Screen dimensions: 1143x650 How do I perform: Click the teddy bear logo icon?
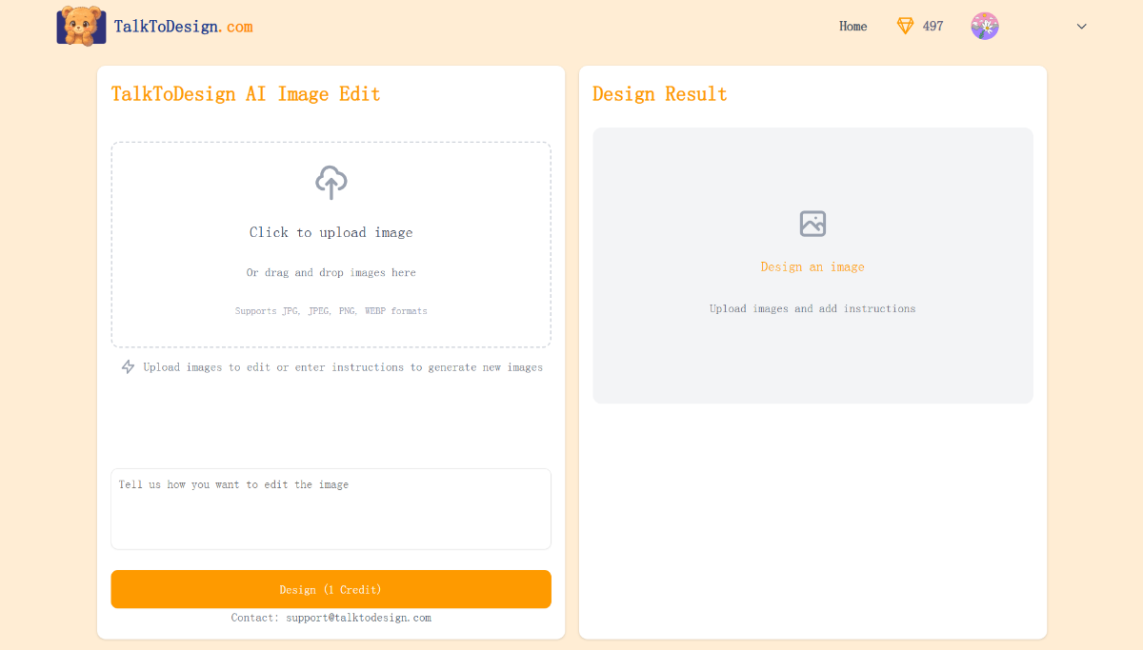click(x=81, y=26)
